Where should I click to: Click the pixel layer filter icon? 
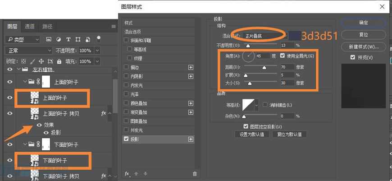coord(49,39)
